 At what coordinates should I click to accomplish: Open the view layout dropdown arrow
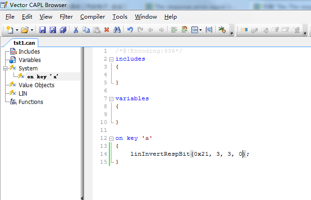[200, 30]
